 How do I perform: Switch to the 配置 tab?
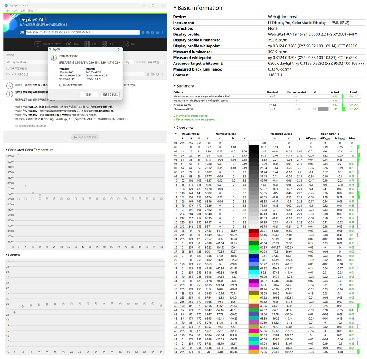[90, 44]
